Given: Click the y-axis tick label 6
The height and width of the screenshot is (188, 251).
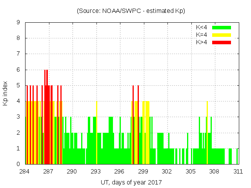Looking at the screenshot, I should point(18,70).
